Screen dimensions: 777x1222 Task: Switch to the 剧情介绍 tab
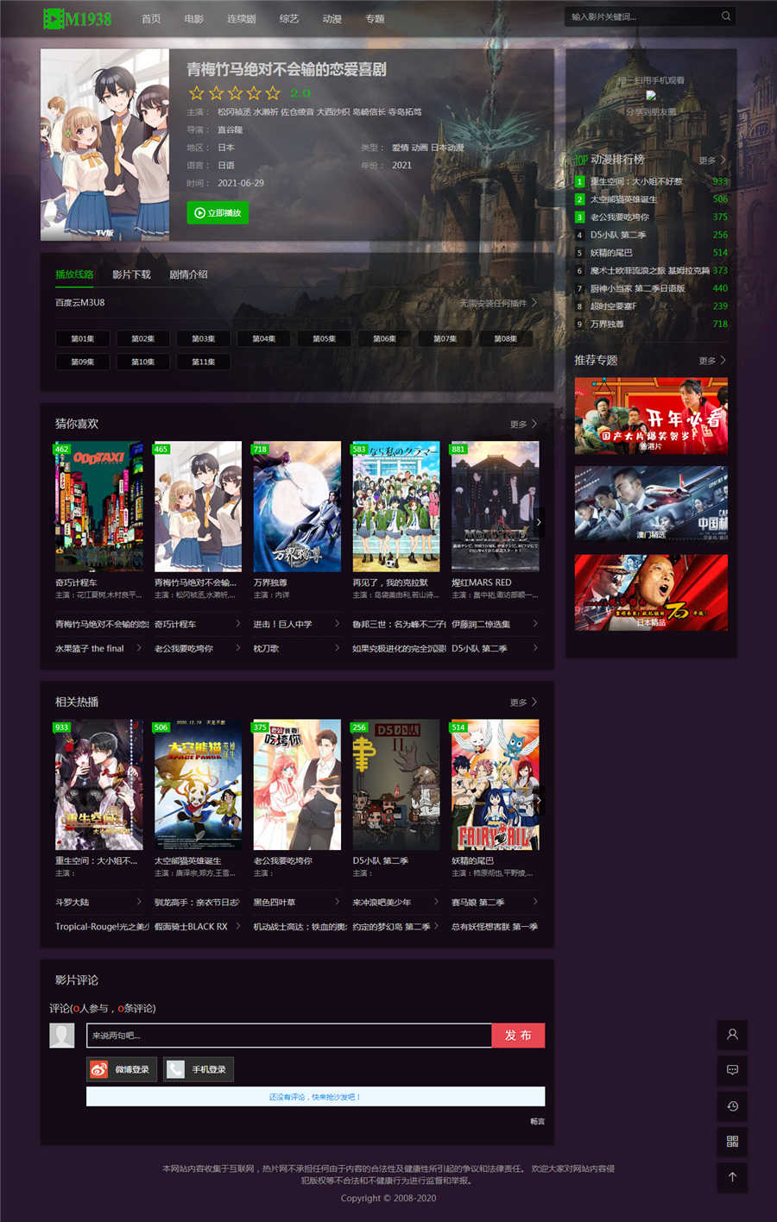tap(188, 274)
